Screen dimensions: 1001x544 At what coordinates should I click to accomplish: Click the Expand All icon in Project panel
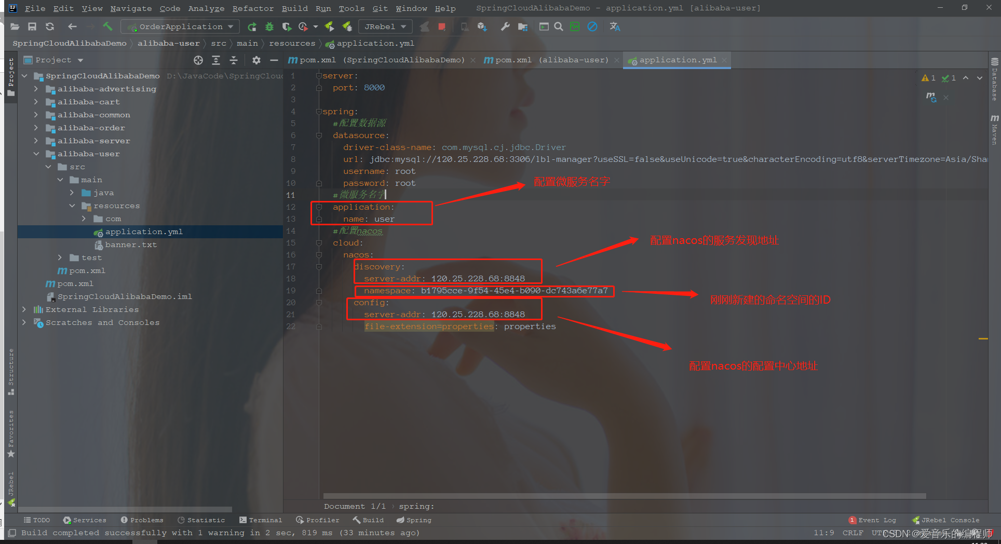point(216,60)
